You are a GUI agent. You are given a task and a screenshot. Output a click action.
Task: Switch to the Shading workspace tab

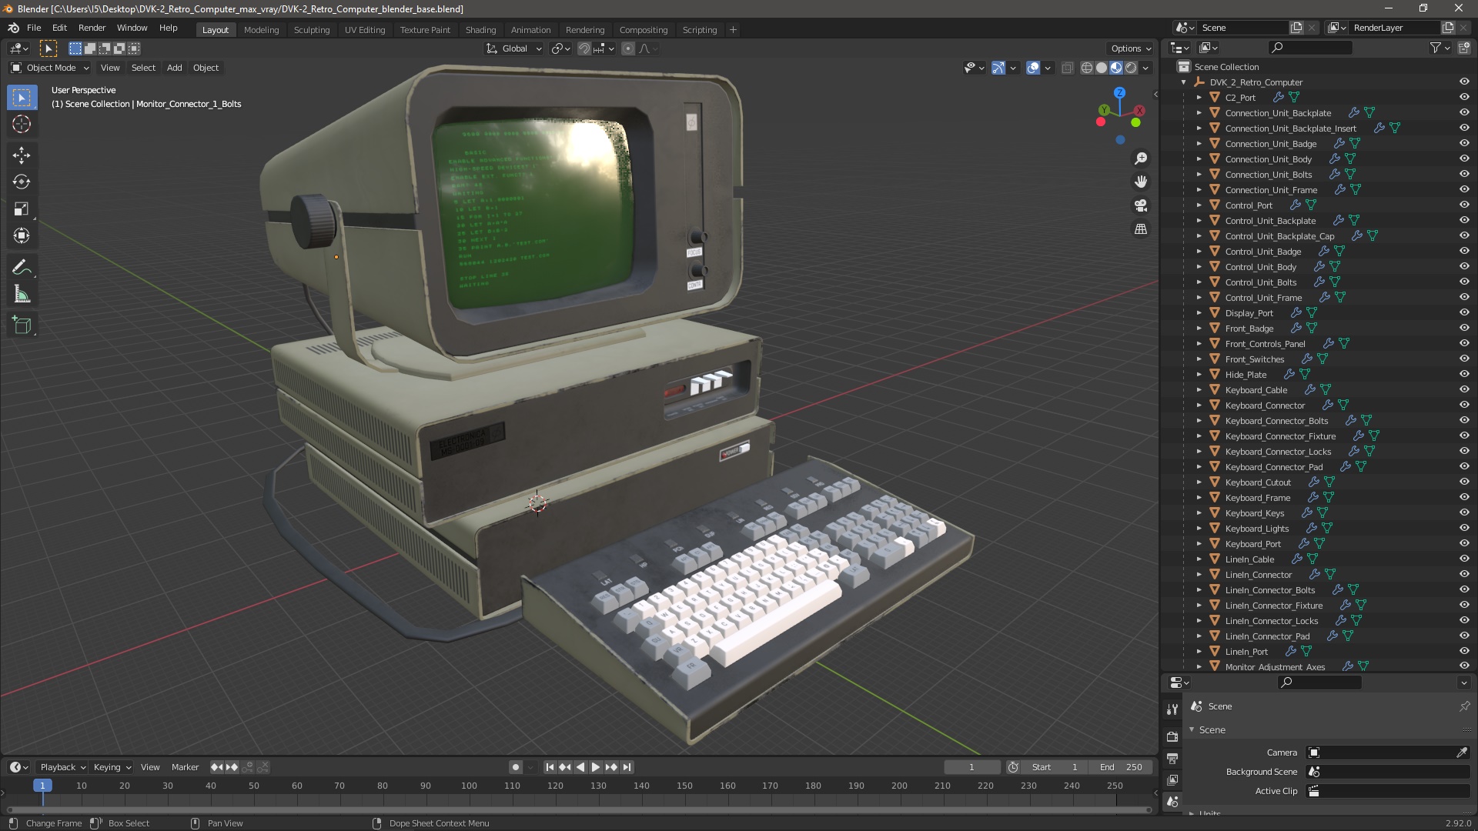pos(480,30)
